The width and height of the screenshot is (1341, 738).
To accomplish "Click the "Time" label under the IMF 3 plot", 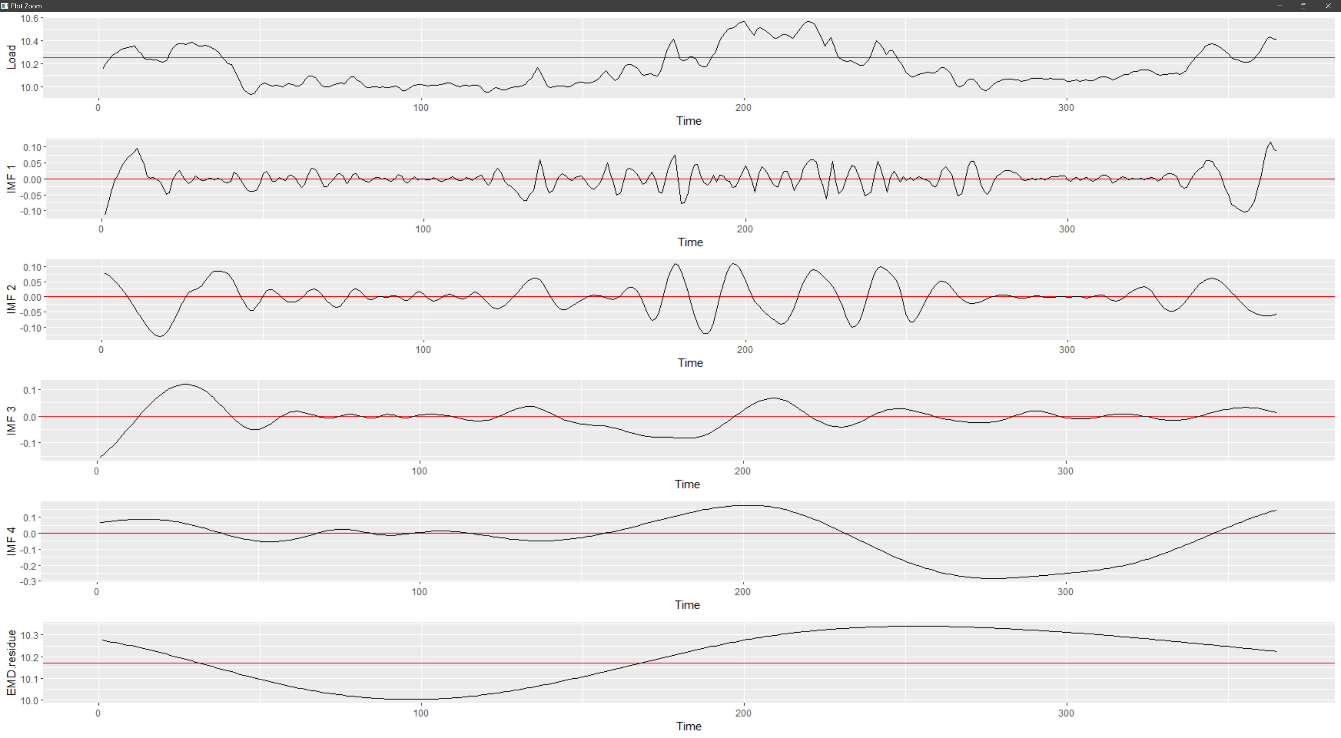I will pyautogui.click(x=687, y=484).
